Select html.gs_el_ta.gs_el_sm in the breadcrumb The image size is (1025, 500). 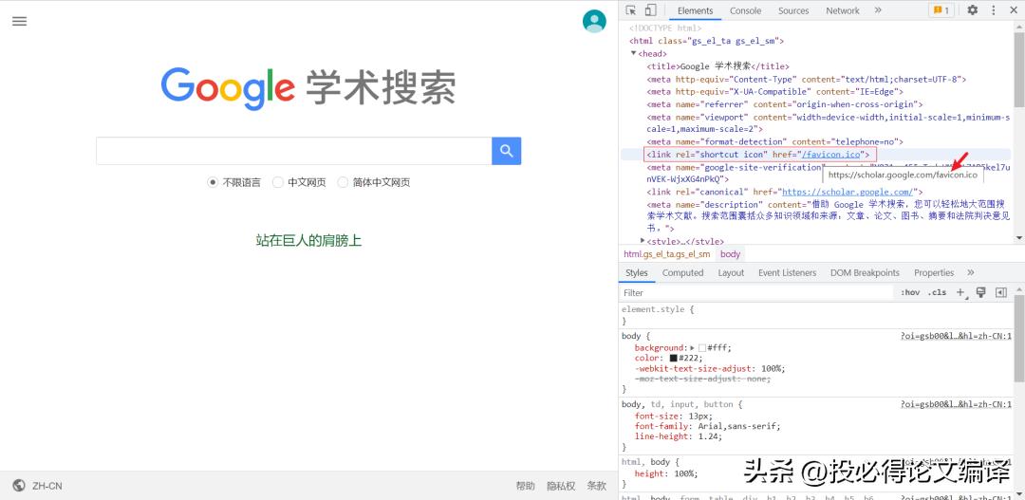pyautogui.click(x=666, y=254)
